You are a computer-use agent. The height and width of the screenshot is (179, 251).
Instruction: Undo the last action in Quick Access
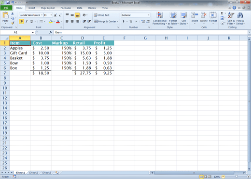13,2
